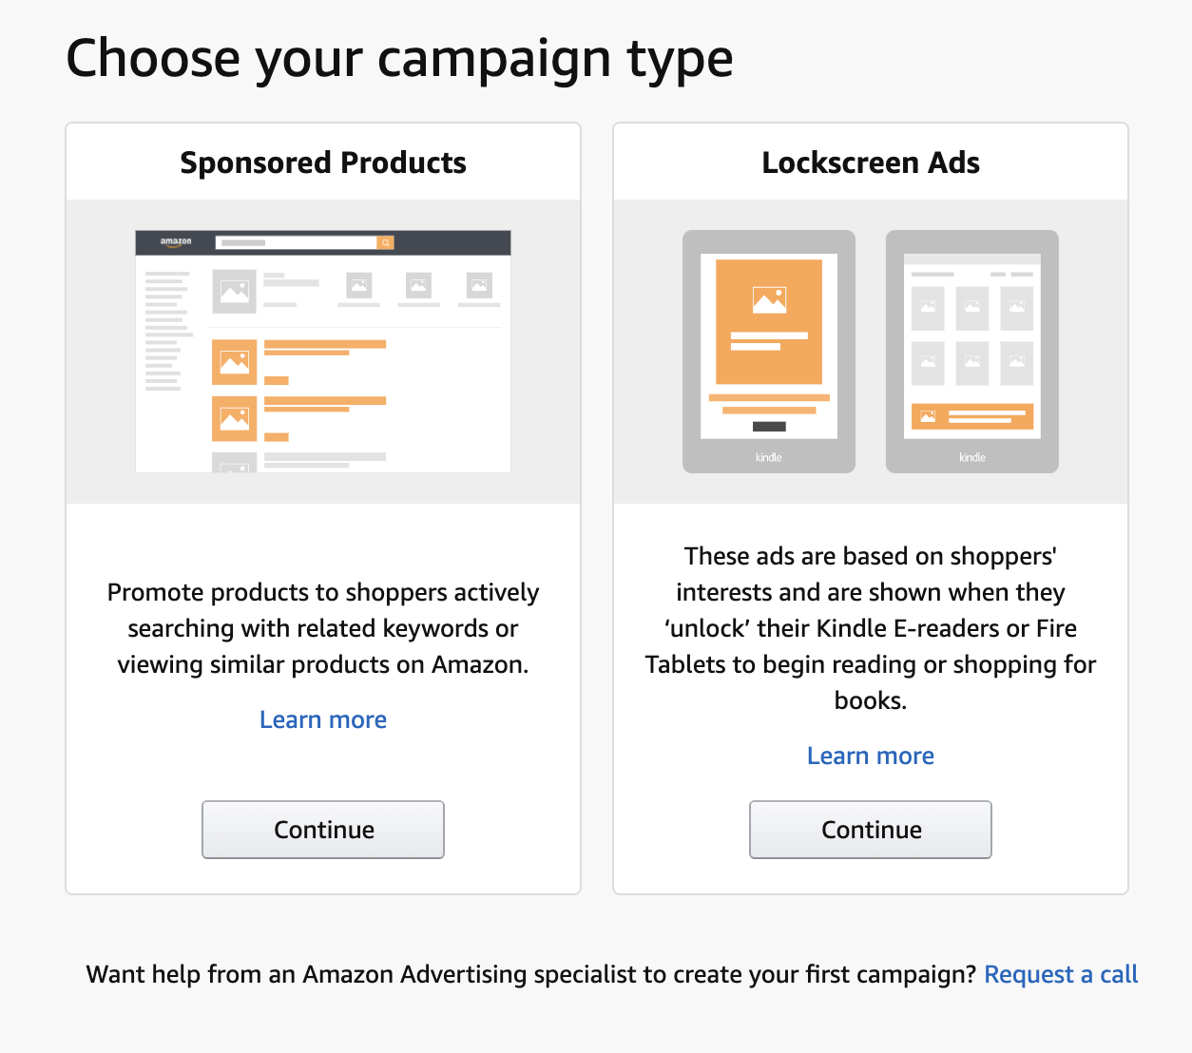This screenshot has height=1053, width=1192.
Task: Click the Request a call link
Action: click(1061, 974)
